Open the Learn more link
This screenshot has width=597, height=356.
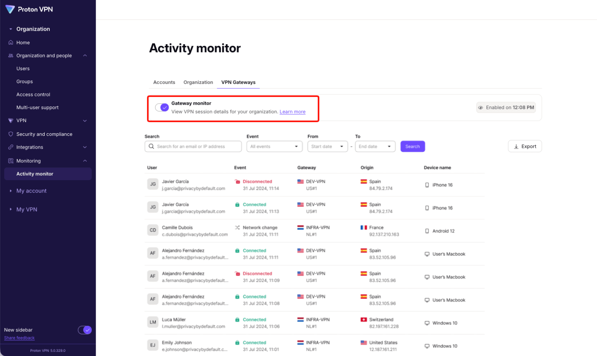[292, 112]
